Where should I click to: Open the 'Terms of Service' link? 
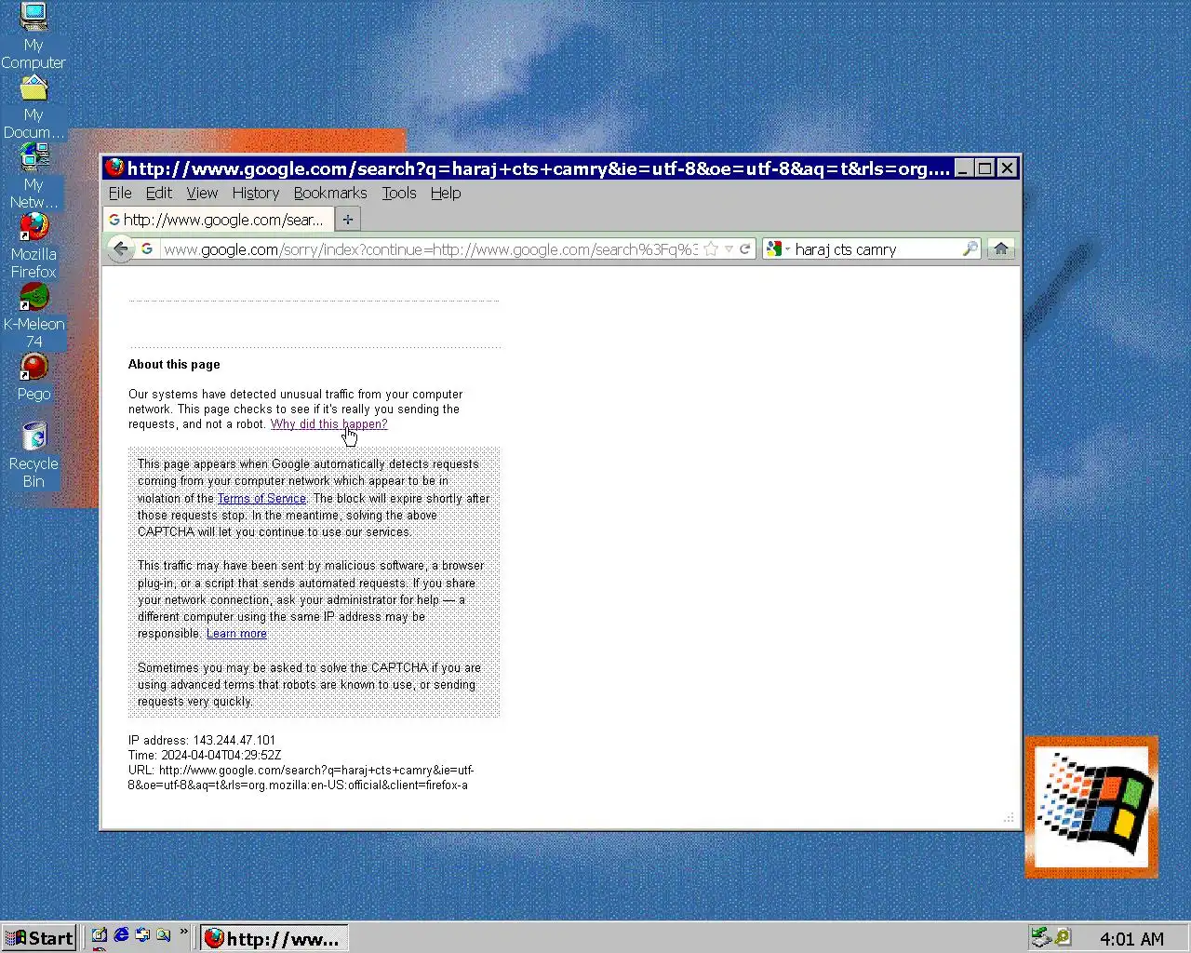coord(261,498)
